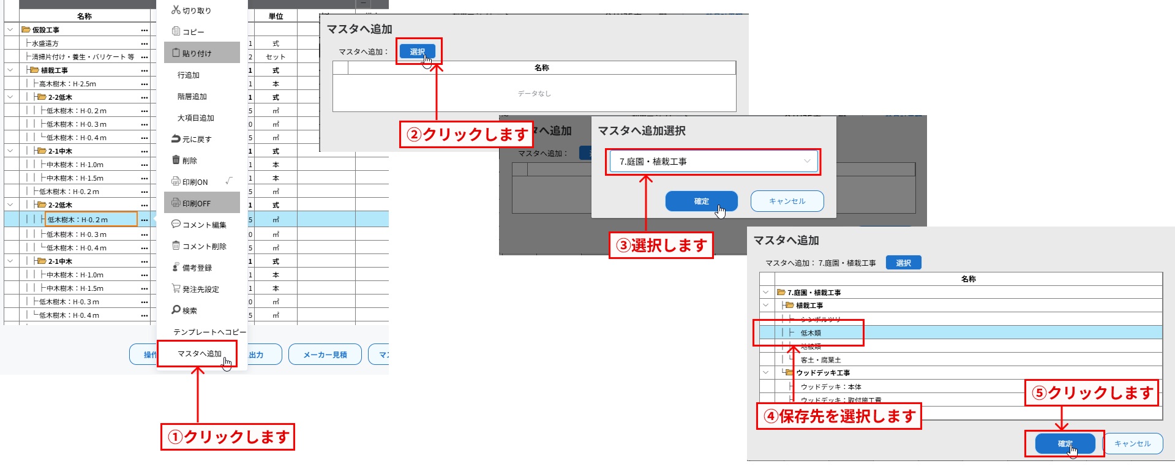
Task: Click the 発注先設定 cart icon
Action: click(x=176, y=288)
